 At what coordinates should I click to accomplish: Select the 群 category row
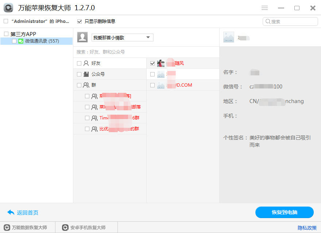coord(110,85)
